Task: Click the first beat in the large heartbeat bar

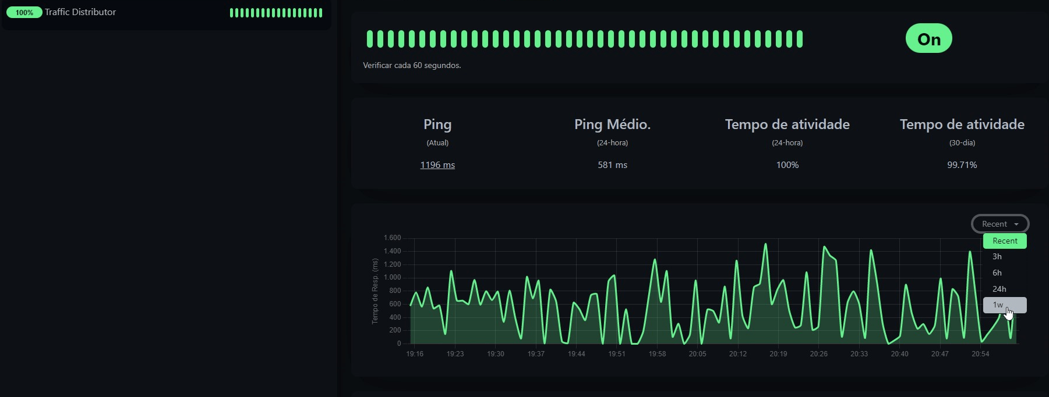Action: coord(370,39)
